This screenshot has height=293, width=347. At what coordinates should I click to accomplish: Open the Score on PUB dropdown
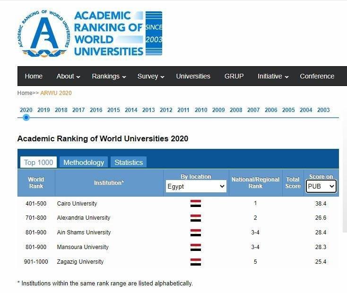(x=321, y=186)
